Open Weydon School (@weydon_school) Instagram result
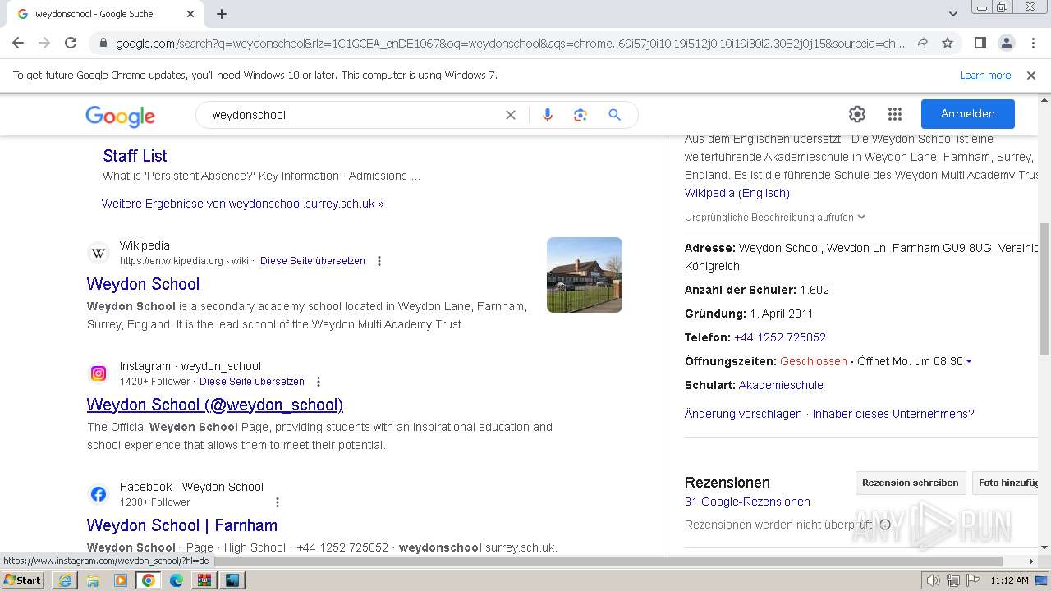Image resolution: width=1051 pixels, height=591 pixels. pyautogui.click(x=215, y=405)
